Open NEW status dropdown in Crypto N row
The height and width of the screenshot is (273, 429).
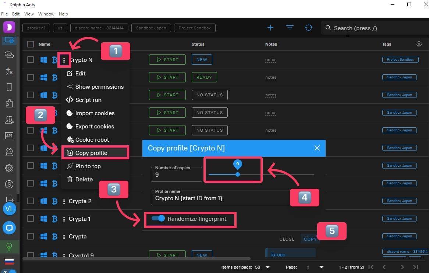[x=202, y=60]
